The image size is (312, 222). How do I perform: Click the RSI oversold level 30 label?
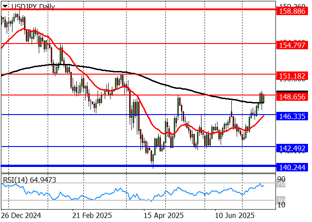click(281, 200)
